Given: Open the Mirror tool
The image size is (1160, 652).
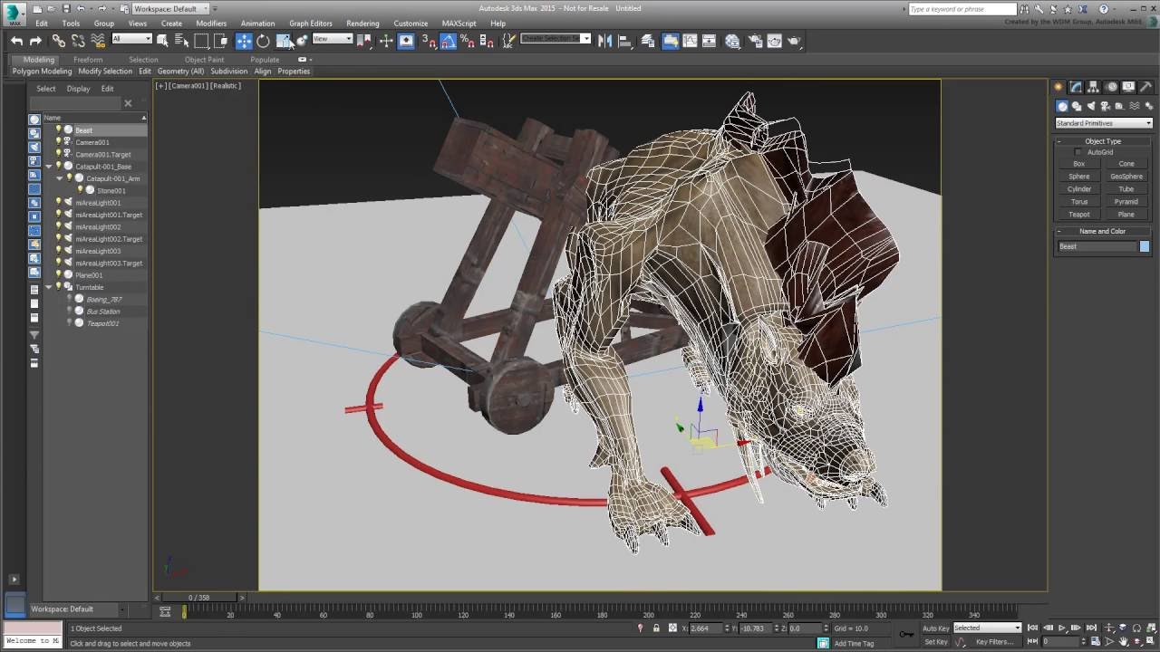Looking at the screenshot, I should pyautogui.click(x=604, y=41).
